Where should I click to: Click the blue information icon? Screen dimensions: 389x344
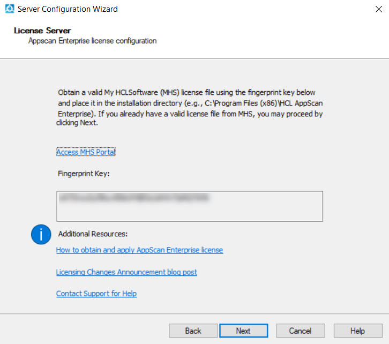(41, 234)
